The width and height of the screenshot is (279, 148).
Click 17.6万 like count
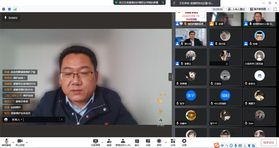click(x=161, y=125)
